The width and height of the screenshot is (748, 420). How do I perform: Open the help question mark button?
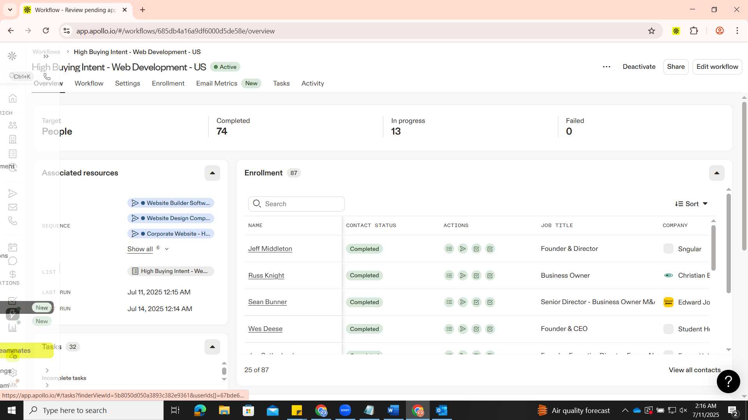728,381
